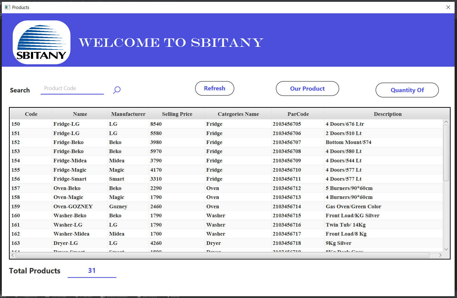Focus the Product Code search field
The width and height of the screenshot is (457, 298).
coord(72,89)
